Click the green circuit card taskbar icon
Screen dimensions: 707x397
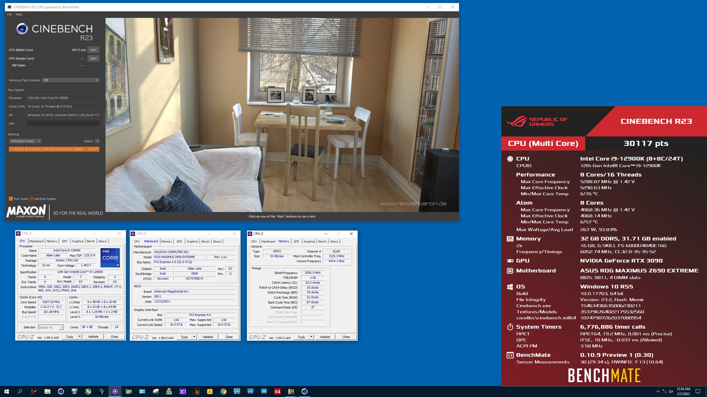coord(129,391)
